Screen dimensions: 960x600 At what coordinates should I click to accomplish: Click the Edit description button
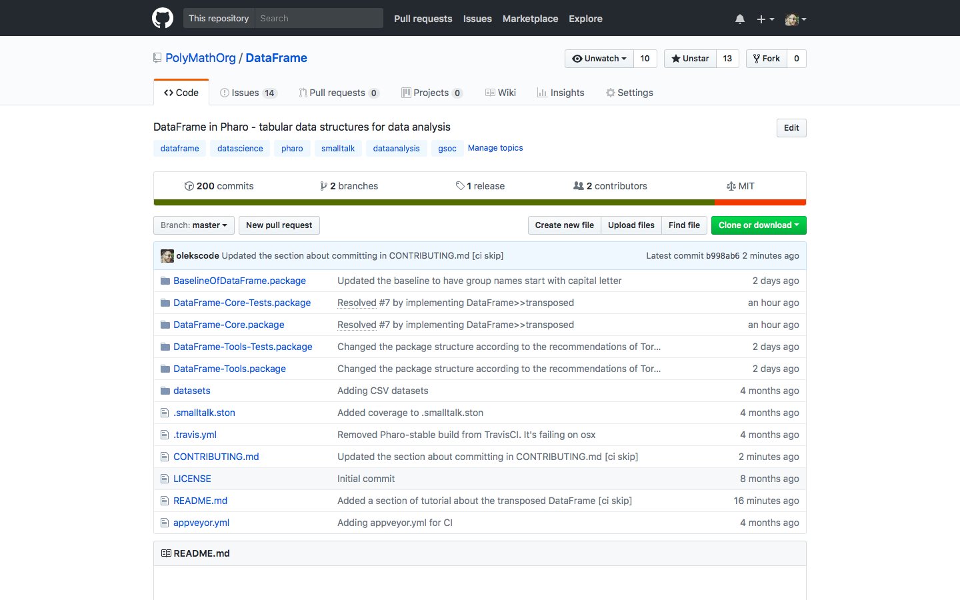click(x=791, y=128)
